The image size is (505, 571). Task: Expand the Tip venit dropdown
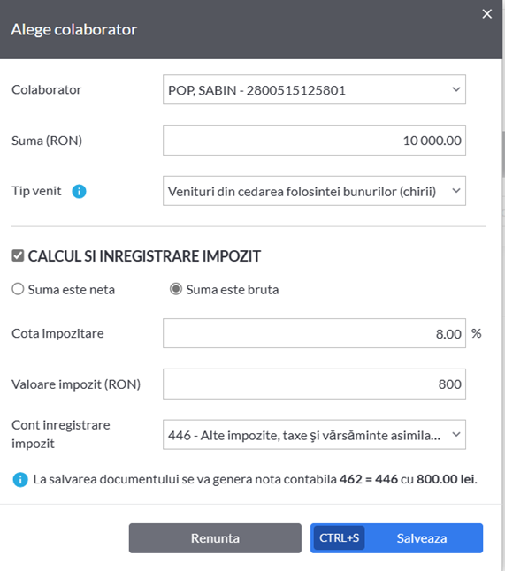click(314, 191)
